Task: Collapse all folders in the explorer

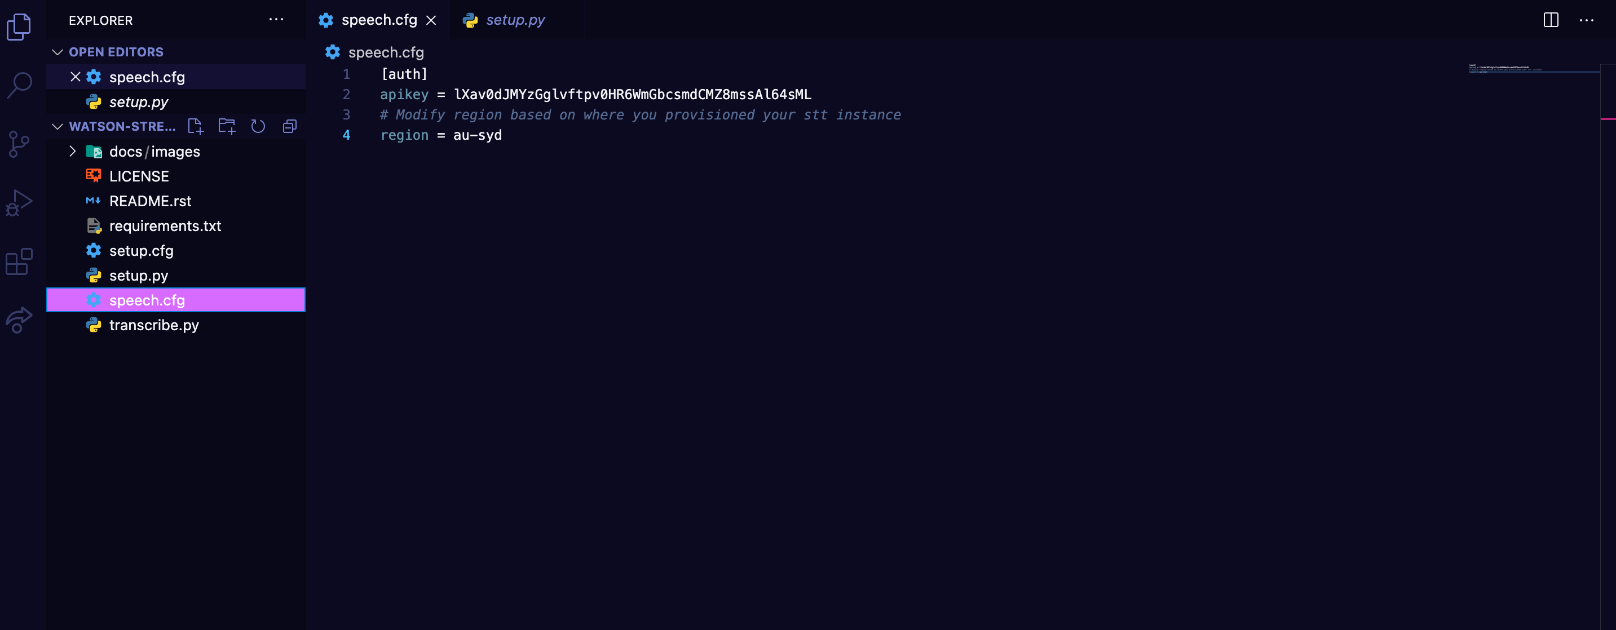Action: coord(289,126)
